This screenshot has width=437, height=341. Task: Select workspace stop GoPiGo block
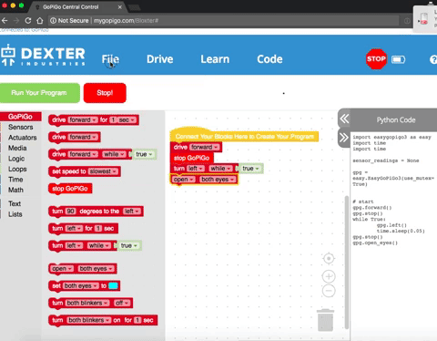[192, 158]
